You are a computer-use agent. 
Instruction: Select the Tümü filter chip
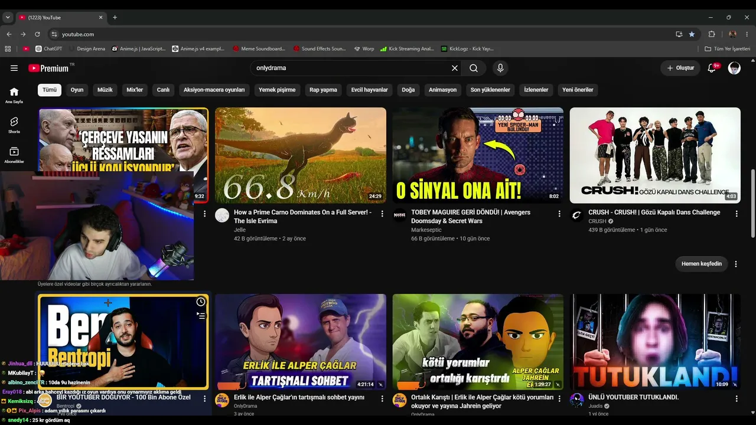pyautogui.click(x=50, y=90)
